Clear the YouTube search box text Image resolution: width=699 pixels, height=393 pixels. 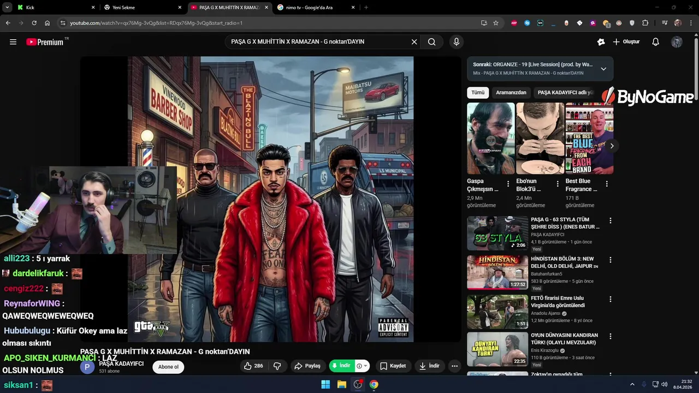414,42
